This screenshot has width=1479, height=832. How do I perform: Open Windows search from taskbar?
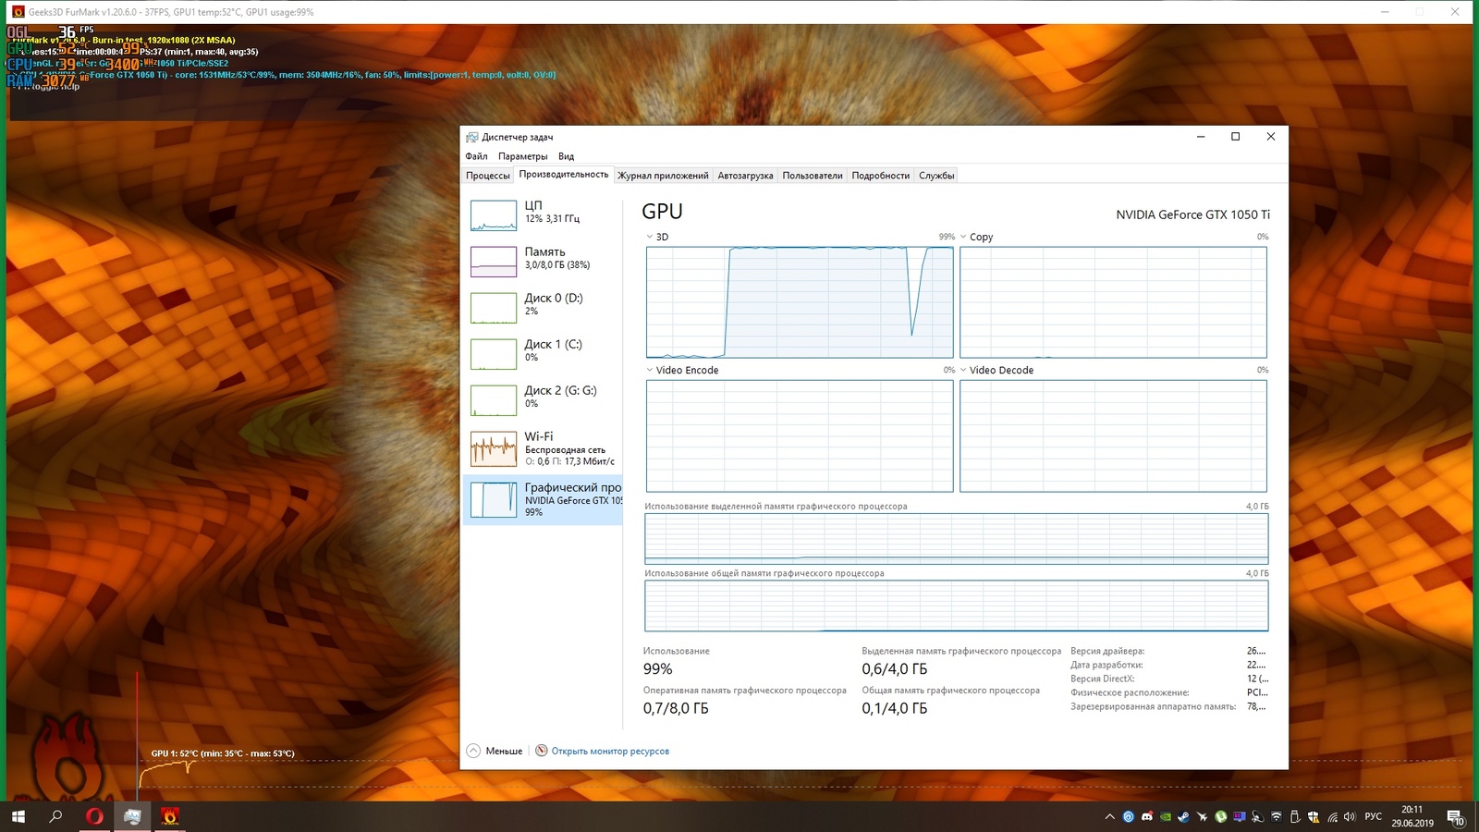[55, 816]
